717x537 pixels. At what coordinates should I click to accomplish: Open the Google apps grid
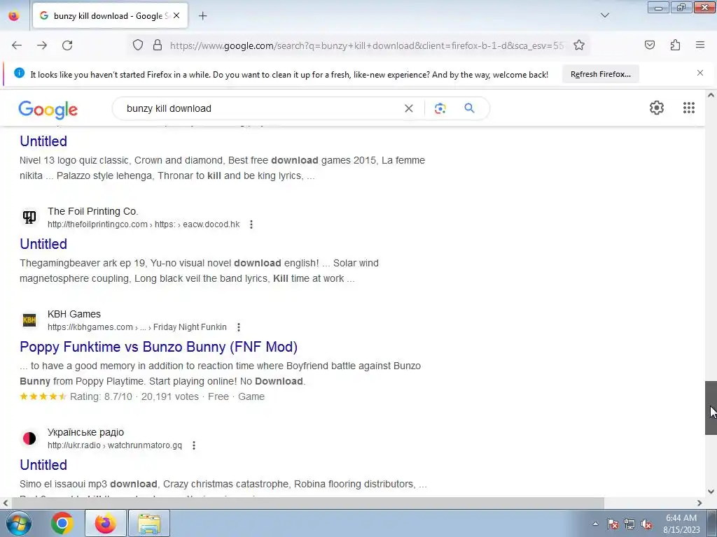pyautogui.click(x=689, y=108)
